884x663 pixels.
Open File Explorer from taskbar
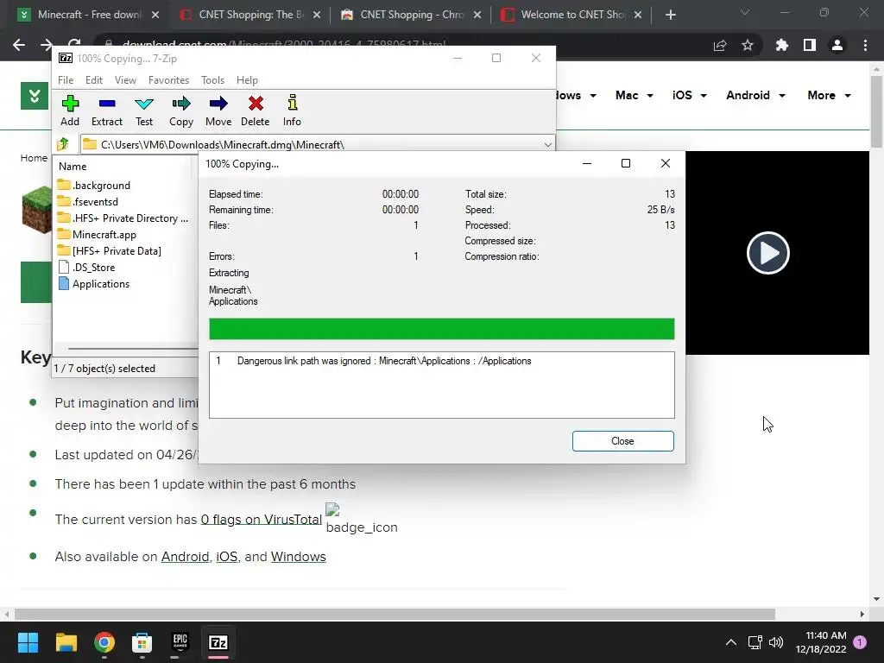(x=66, y=642)
